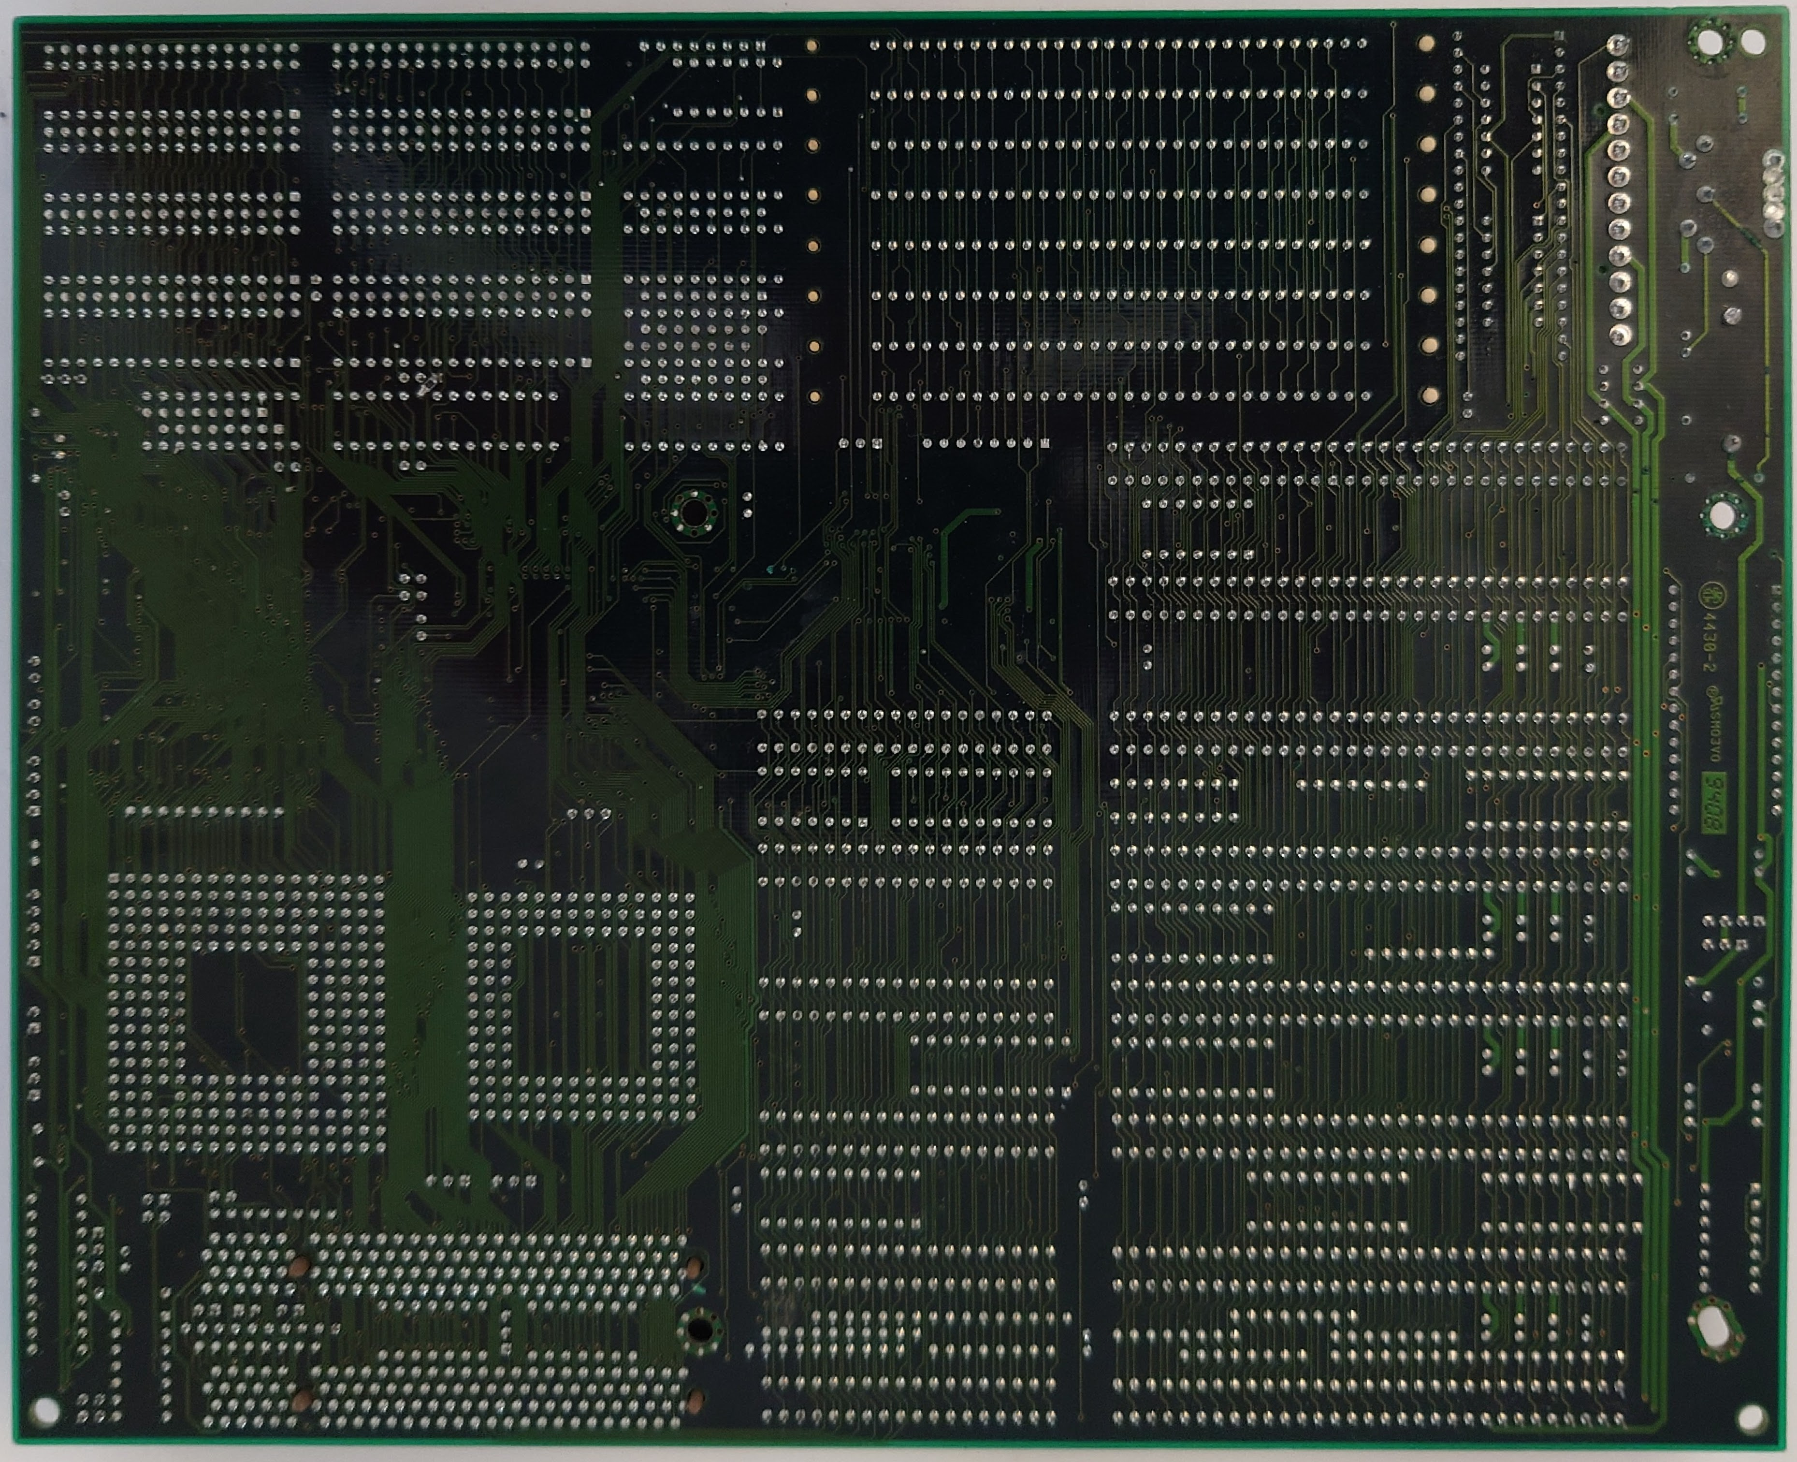This screenshot has height=1462, width=1797.
Task: Click the topmost gold pad in left column
Action: coord(812,46)
